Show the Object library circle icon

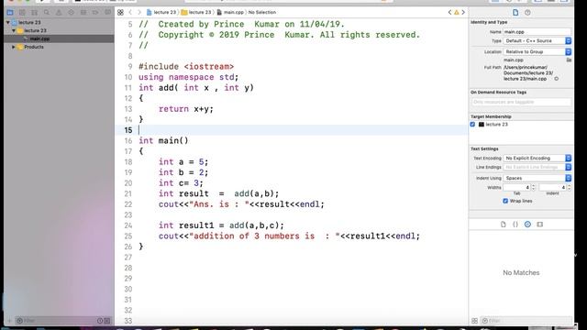[x=527, y=224]
